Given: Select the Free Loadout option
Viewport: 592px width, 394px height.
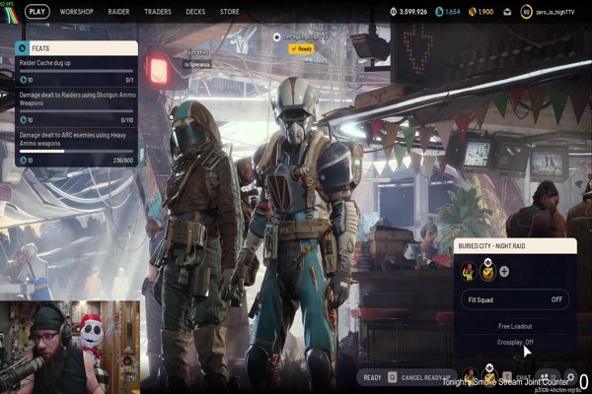Looking at the screenshot, I should point(515,326).
